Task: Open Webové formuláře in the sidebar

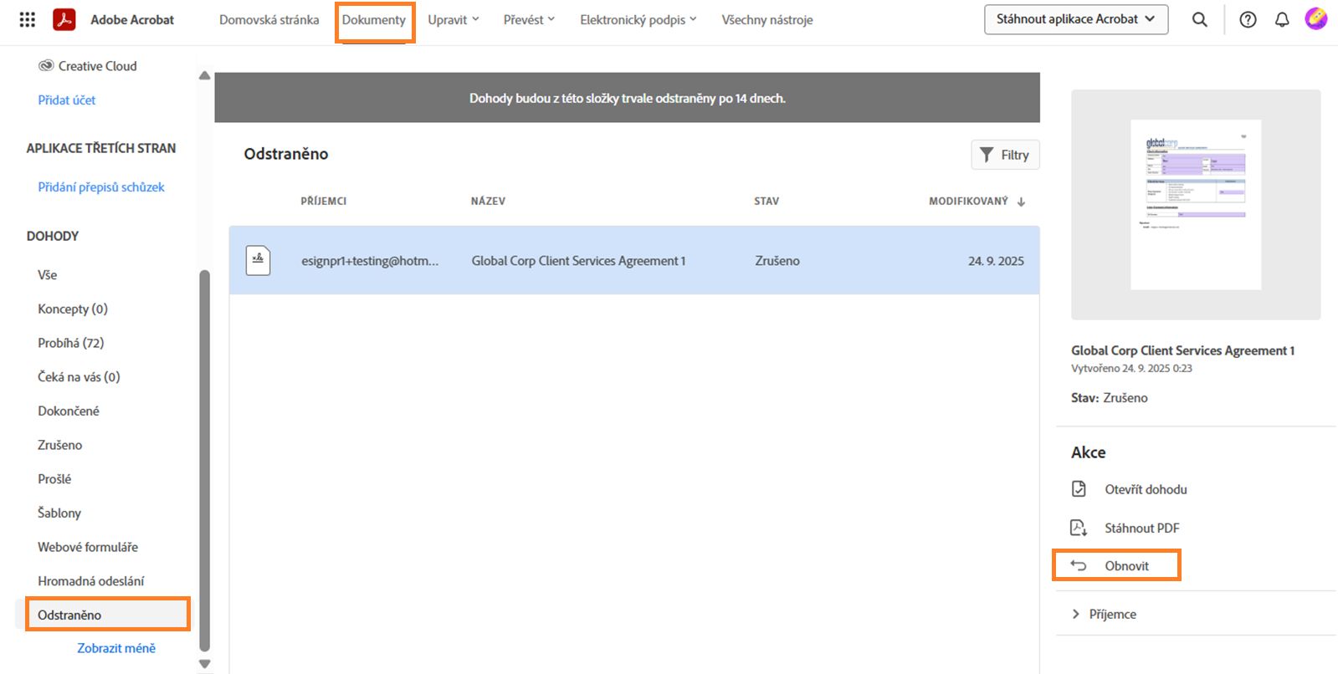Action: pyautogui.click(x=88, y=547)
